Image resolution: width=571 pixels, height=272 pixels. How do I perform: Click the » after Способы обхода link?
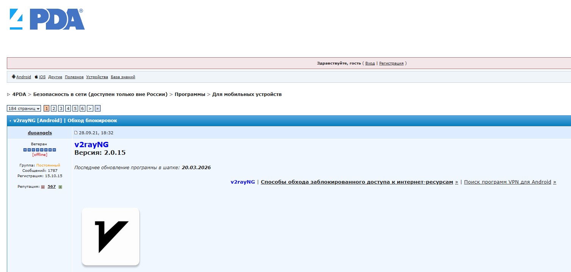coord(456,182)
